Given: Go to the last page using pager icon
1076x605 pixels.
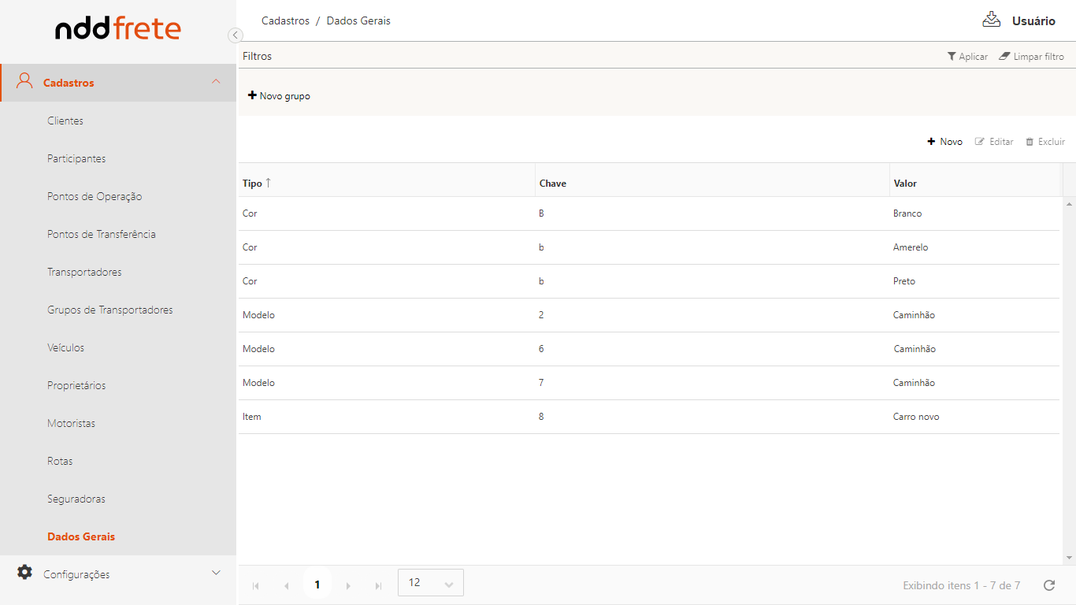Looking at the screenshot, I should [x=378, y=585].
